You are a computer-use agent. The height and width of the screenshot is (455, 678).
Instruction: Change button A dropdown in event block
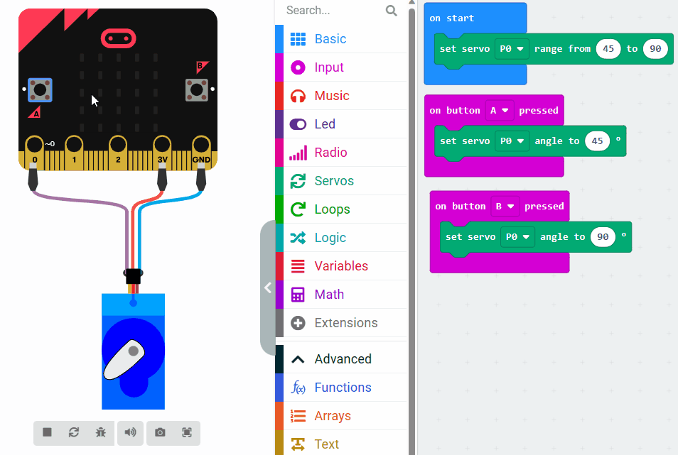coord(500,111)
